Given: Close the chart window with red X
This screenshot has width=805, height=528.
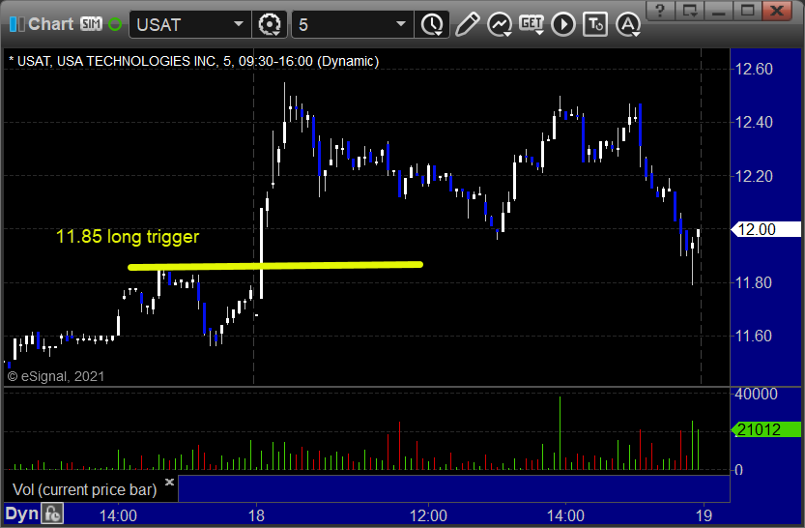Looking at the screenshot, I should [777, 11].
